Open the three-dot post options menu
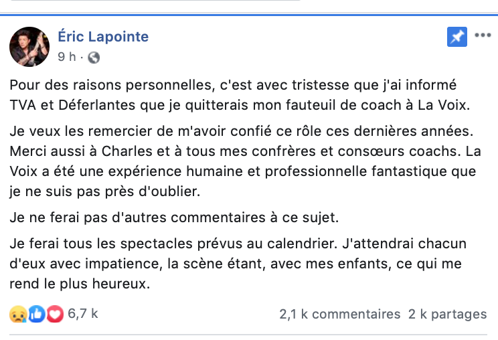Viewport: 498px width, 340px height. coord(483,35)
